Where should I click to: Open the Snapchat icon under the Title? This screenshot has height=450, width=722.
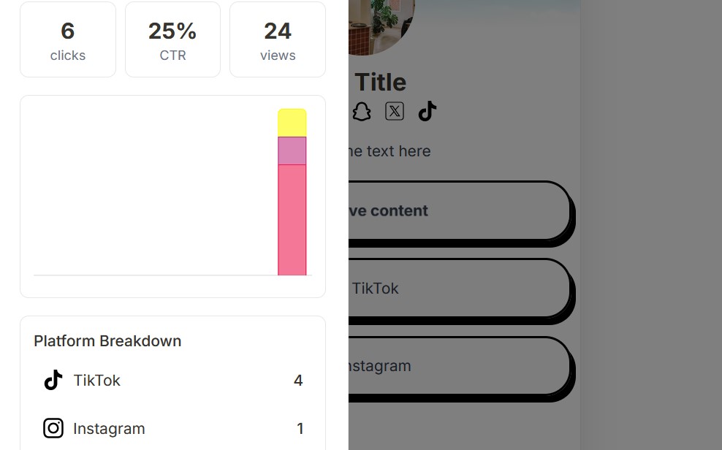pyautogui.click(x=362, y=111)
